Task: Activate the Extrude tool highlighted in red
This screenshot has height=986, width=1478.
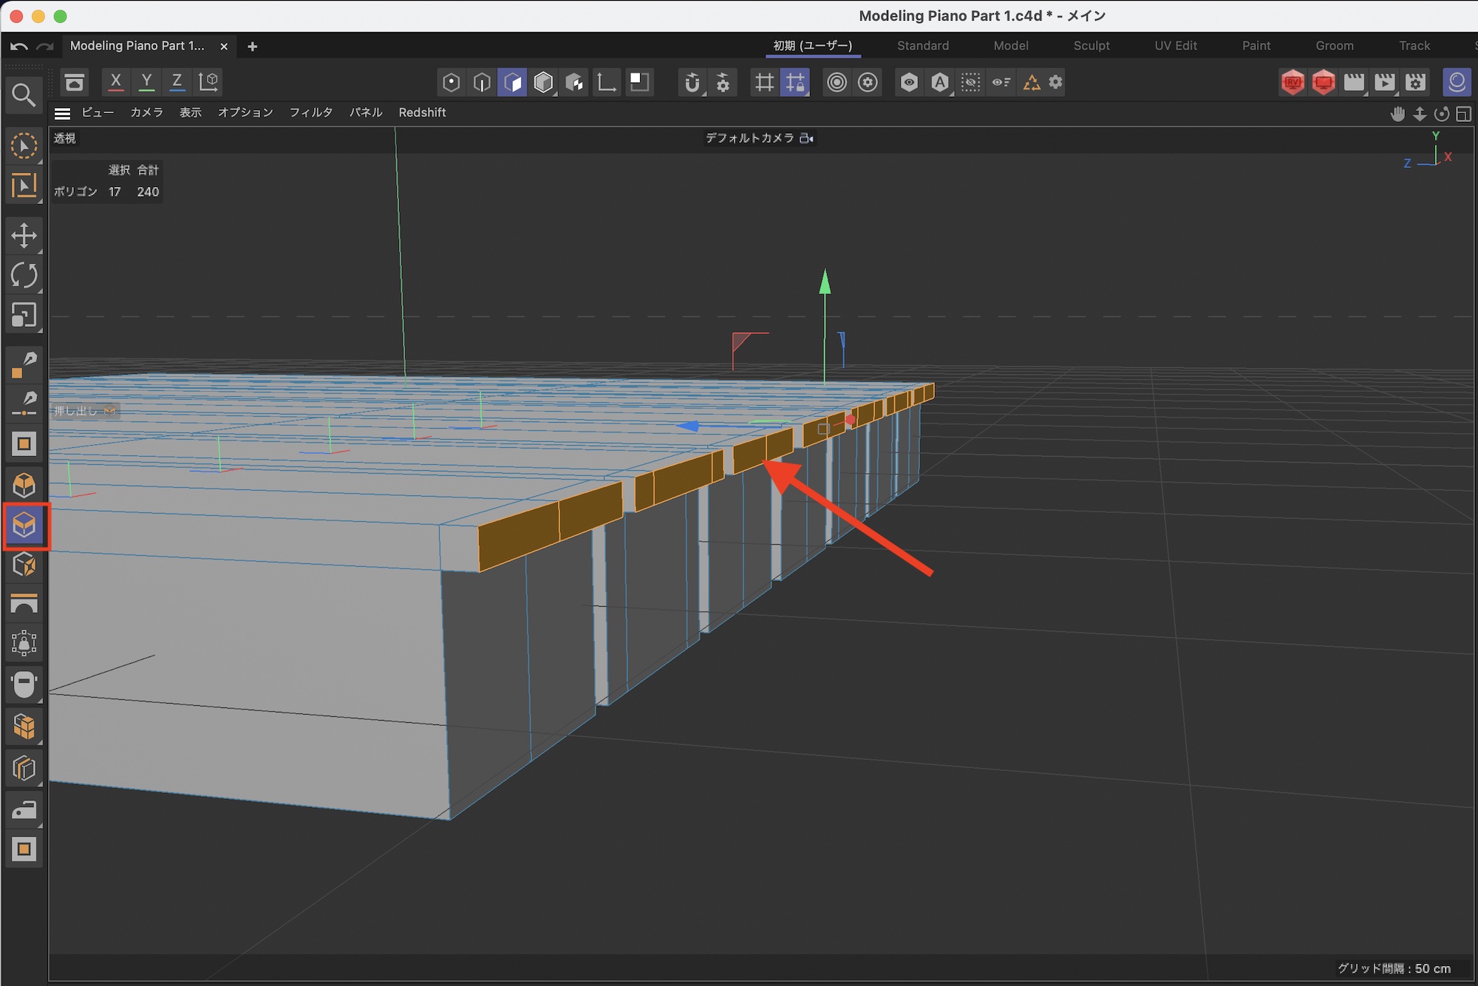Action: tap(25, 526)
